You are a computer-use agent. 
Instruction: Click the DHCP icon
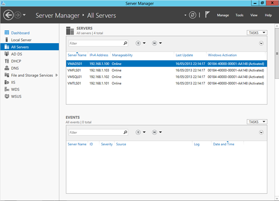click(x=7, y=61)
